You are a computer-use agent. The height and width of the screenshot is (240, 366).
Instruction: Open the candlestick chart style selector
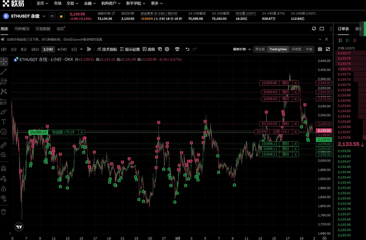click(x=89, y=49)
